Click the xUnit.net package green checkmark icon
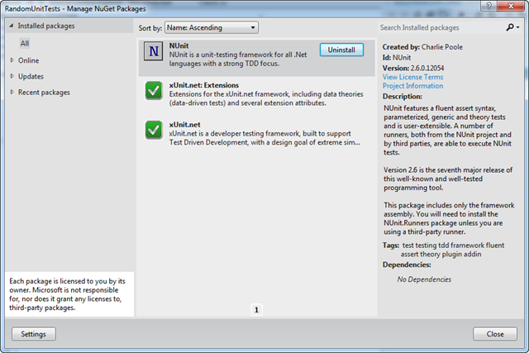The image size is (529, 353). click(154, 130)
